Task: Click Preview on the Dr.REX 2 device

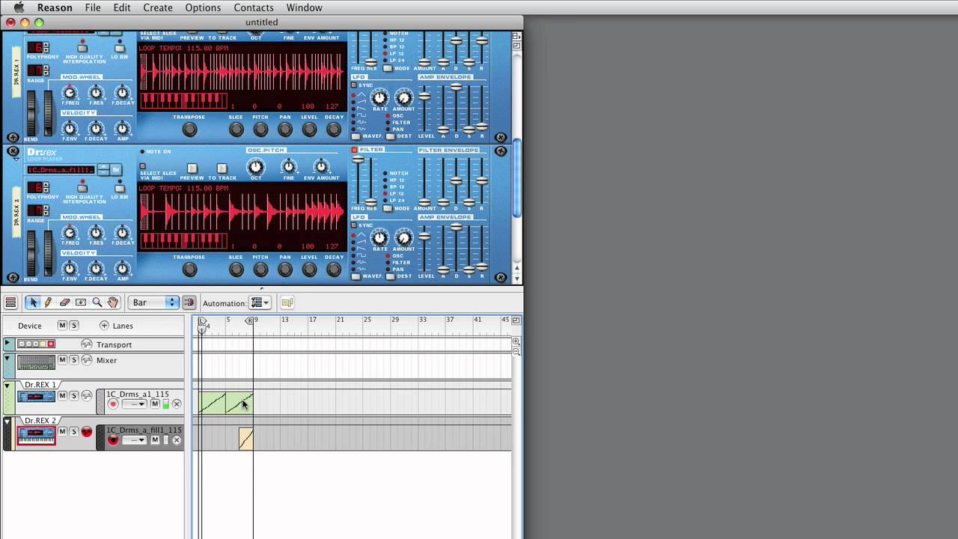Action: (192, 168)
